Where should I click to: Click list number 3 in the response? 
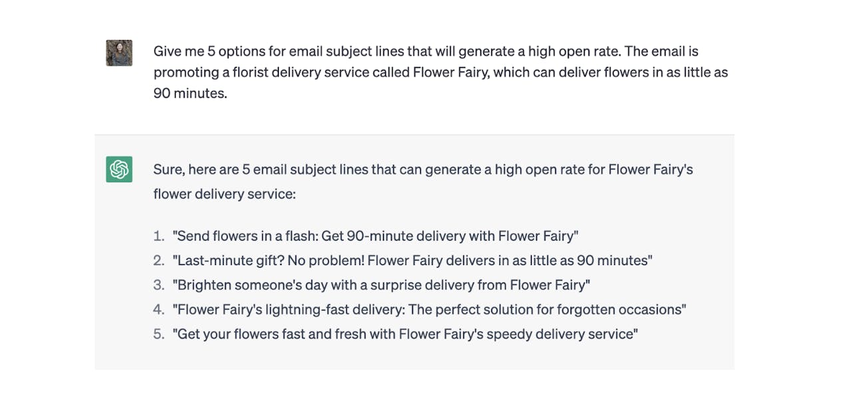coord(158,285)
